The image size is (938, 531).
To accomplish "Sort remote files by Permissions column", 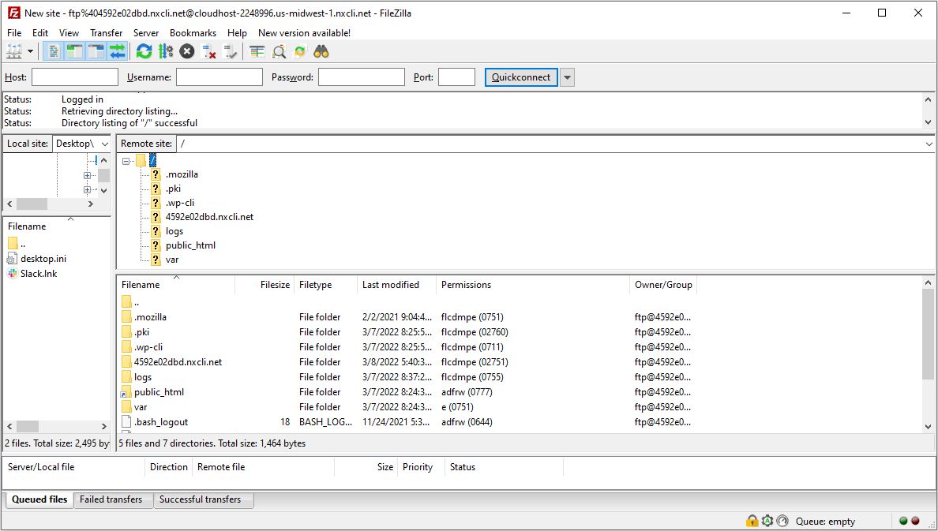I will click(533, 285).
